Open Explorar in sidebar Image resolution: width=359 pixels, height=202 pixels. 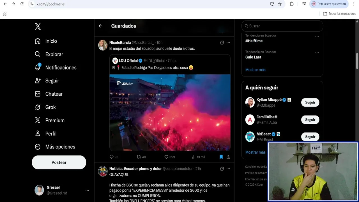coord(49,54)
